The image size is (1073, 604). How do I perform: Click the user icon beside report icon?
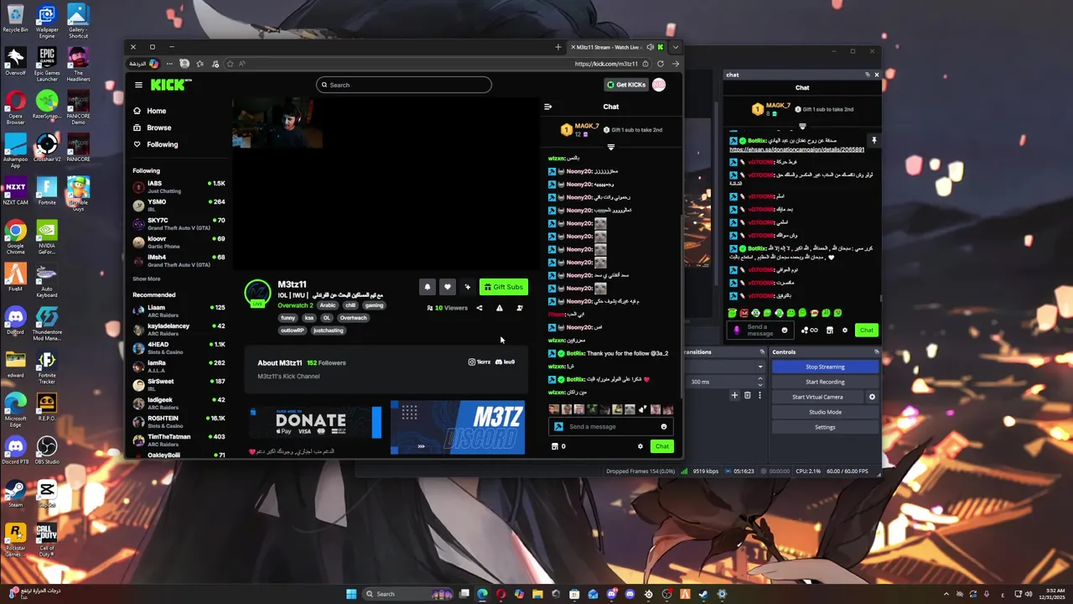pos(520,308)
